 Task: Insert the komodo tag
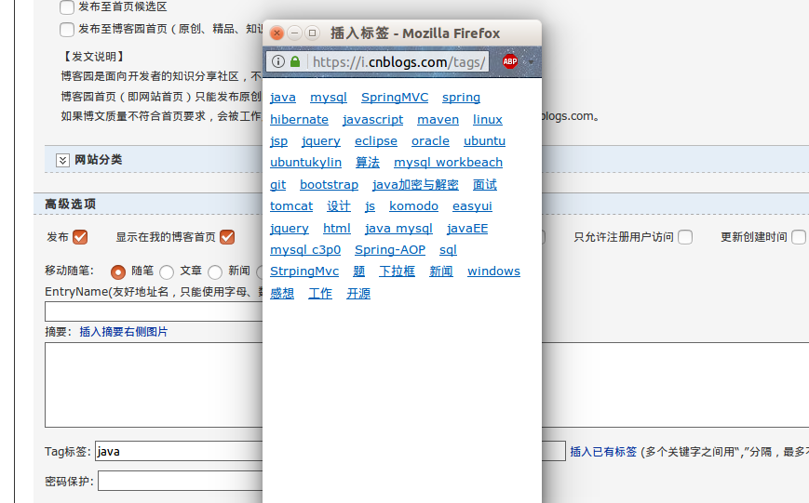point(413,206)
